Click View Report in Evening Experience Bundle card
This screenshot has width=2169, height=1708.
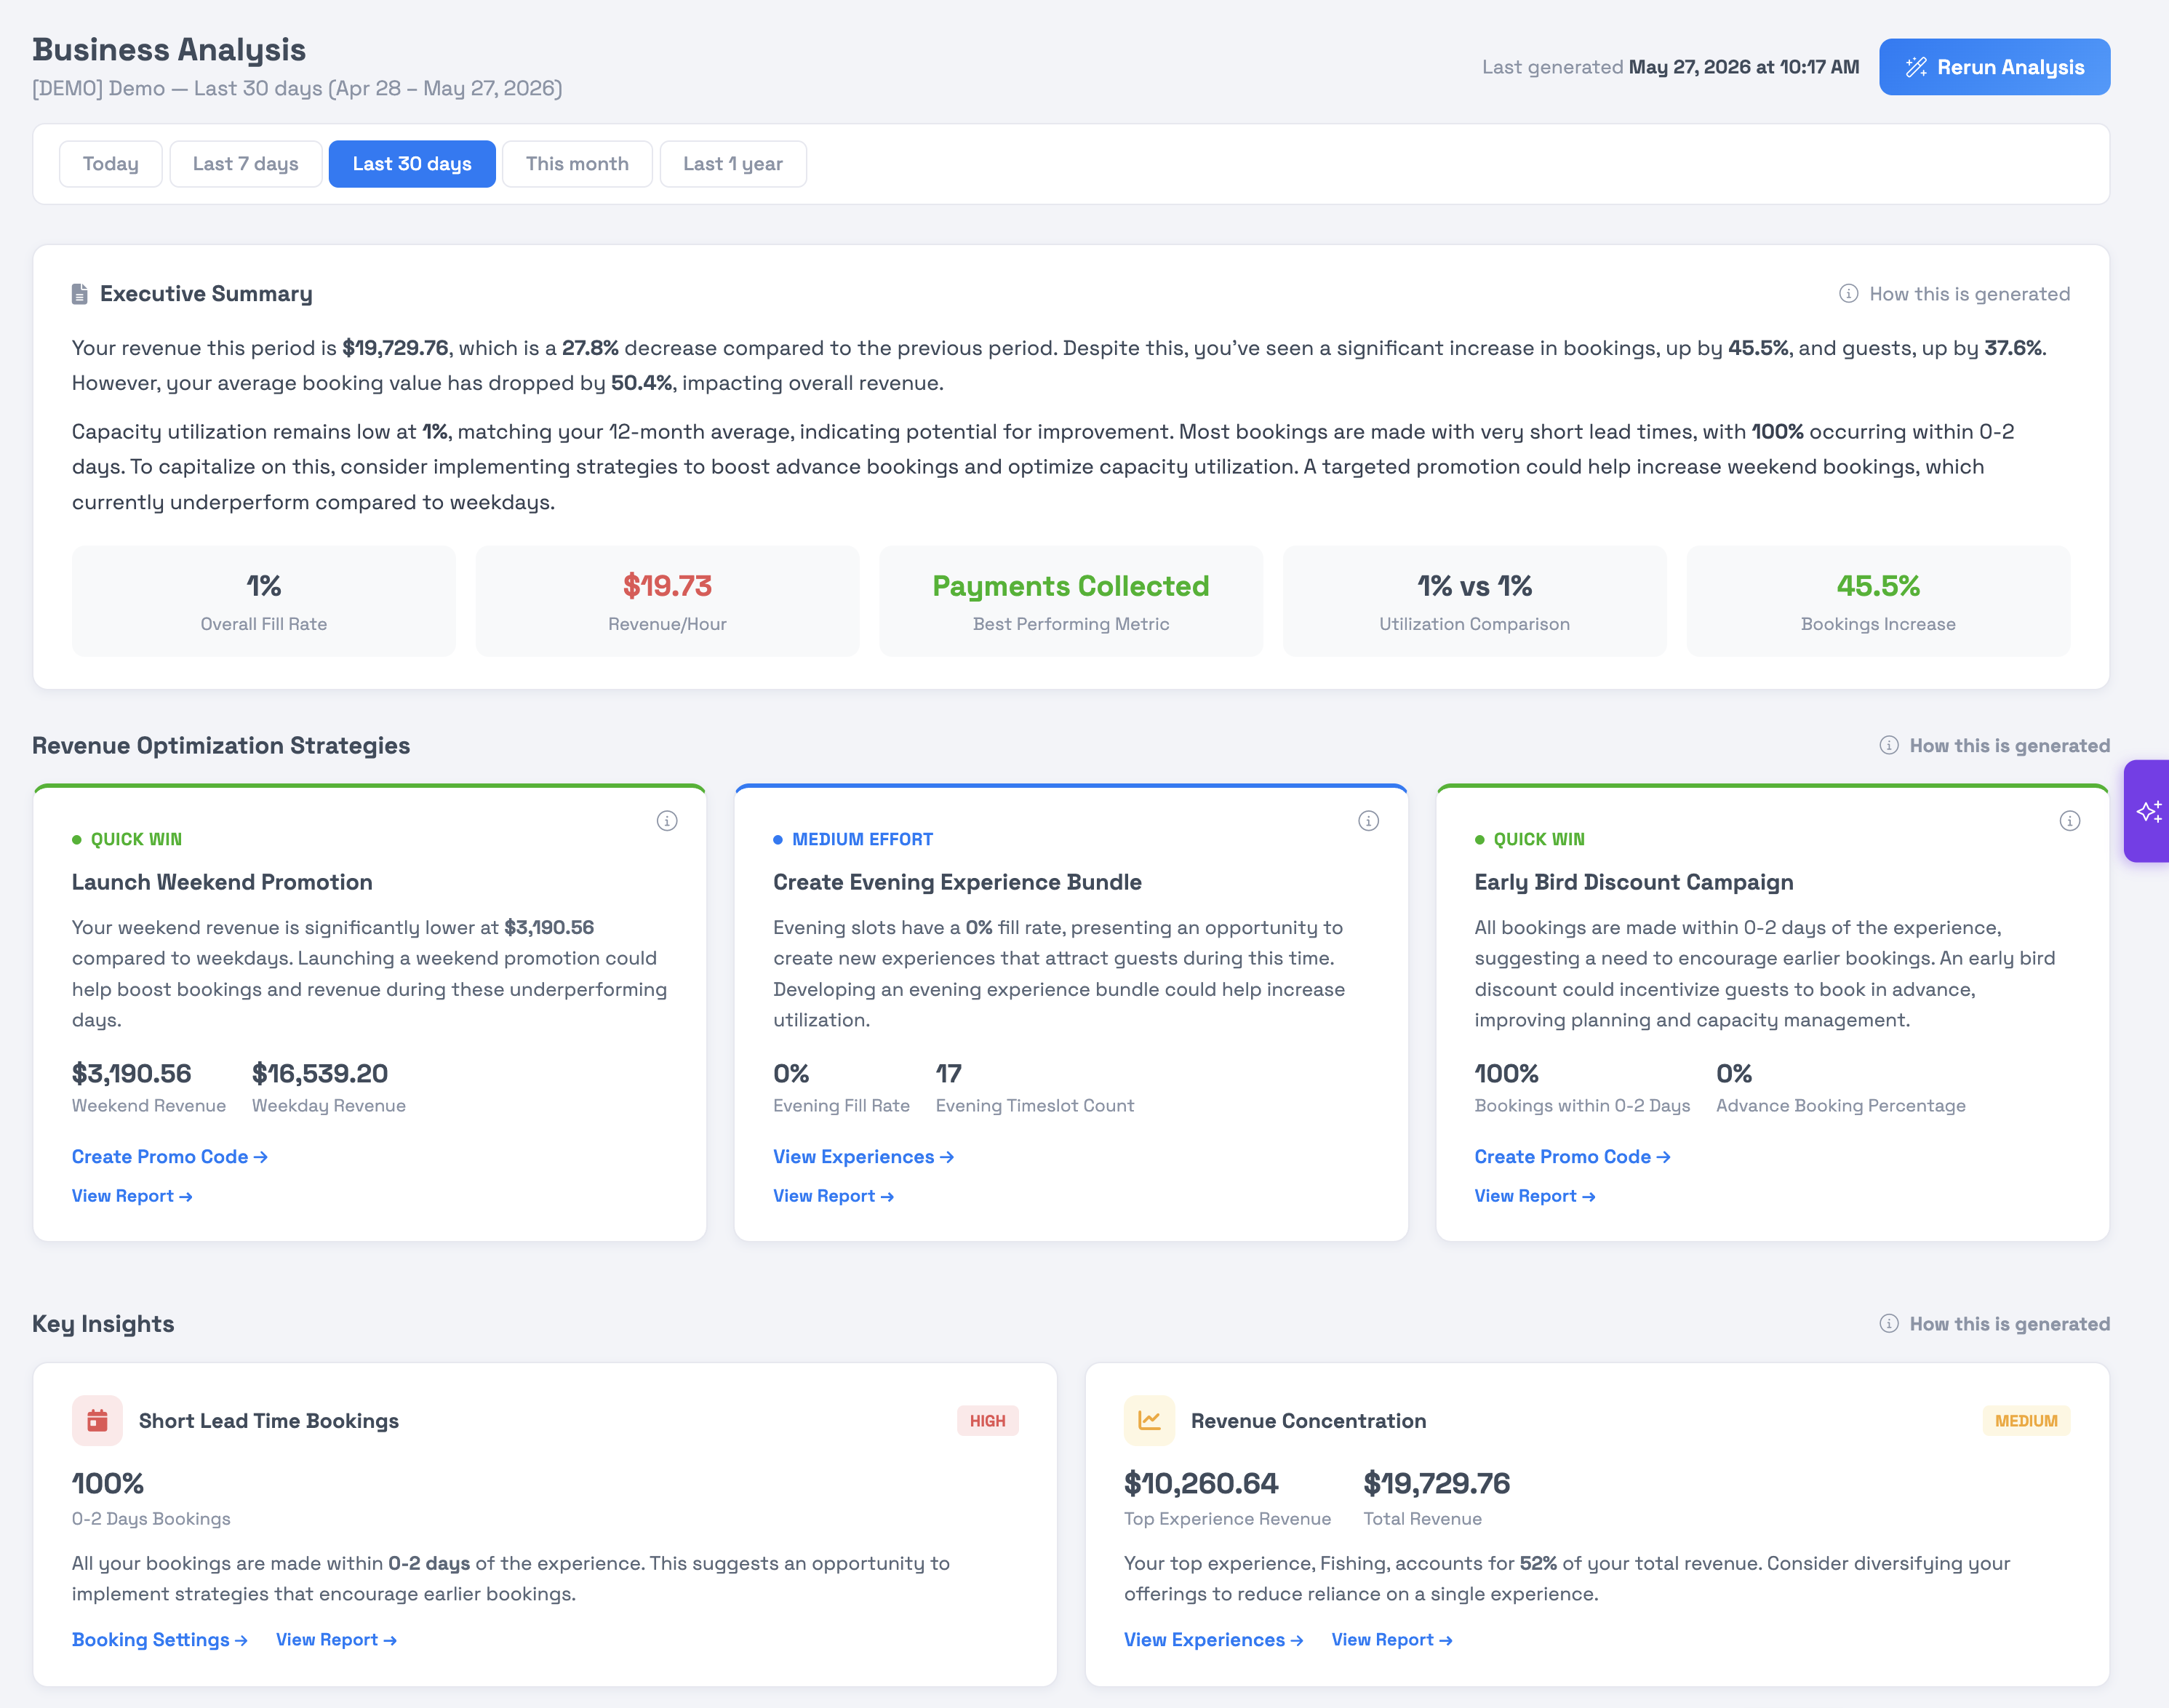click(x=833, y=1196)
